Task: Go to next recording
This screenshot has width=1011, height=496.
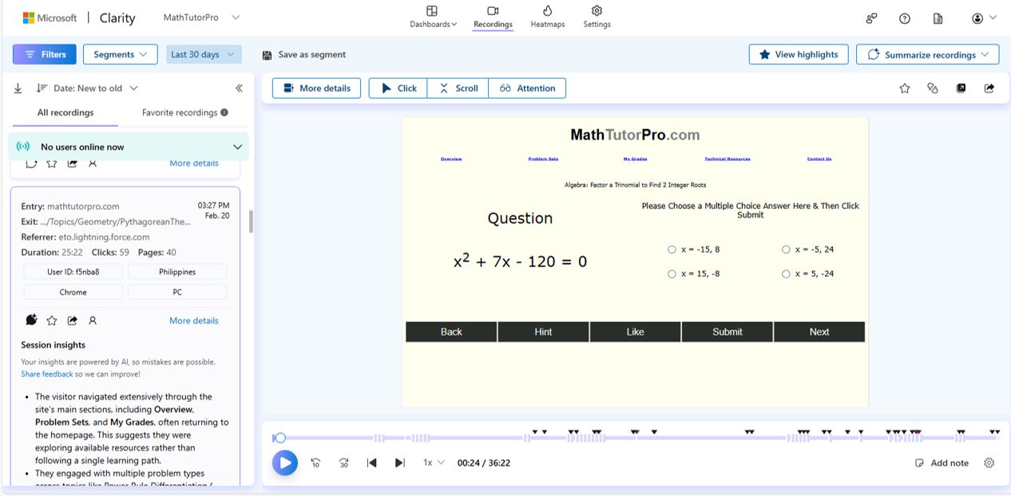Action: point(400,463)
